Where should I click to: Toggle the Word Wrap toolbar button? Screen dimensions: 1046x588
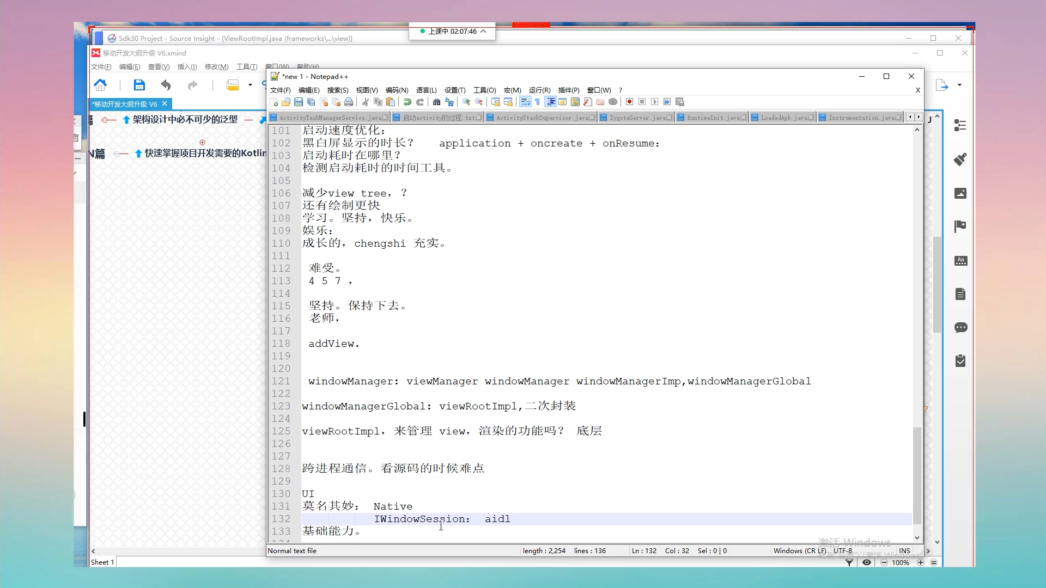click(525, 102)
